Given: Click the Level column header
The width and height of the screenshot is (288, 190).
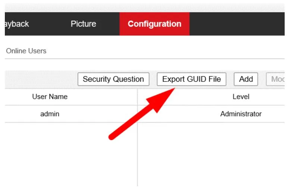Looking at the screenshot, I should click(241, 97).
